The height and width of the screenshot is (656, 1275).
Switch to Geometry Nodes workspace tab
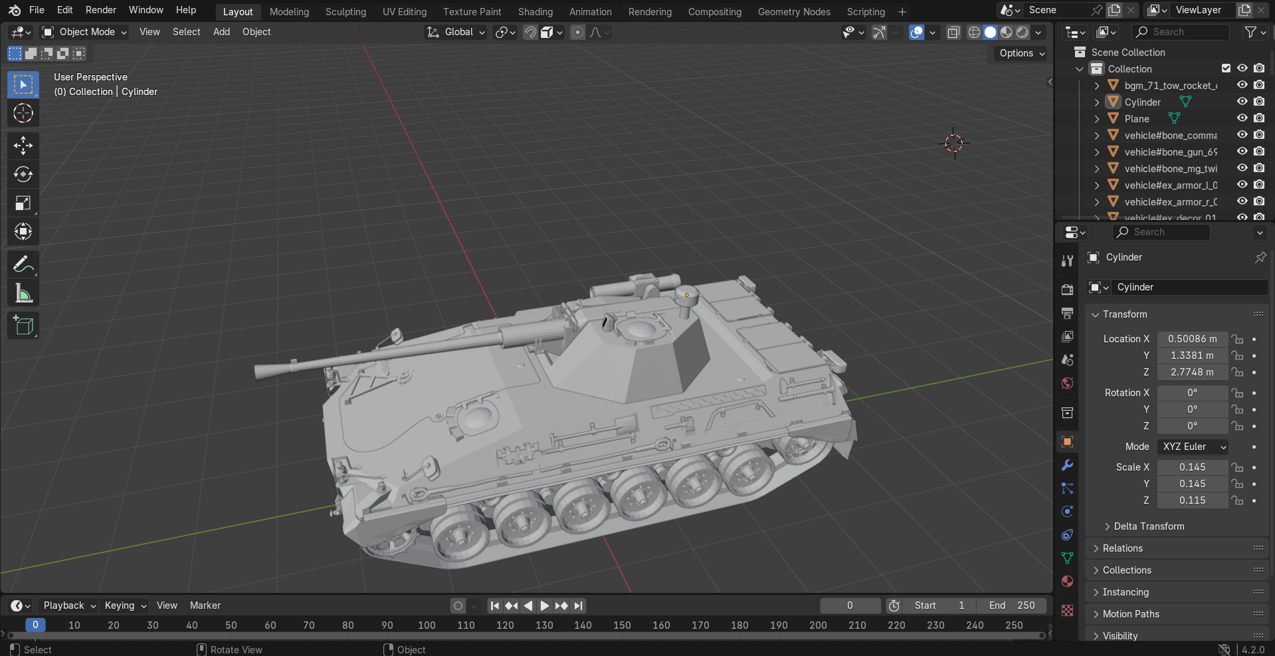pos(794,12)
